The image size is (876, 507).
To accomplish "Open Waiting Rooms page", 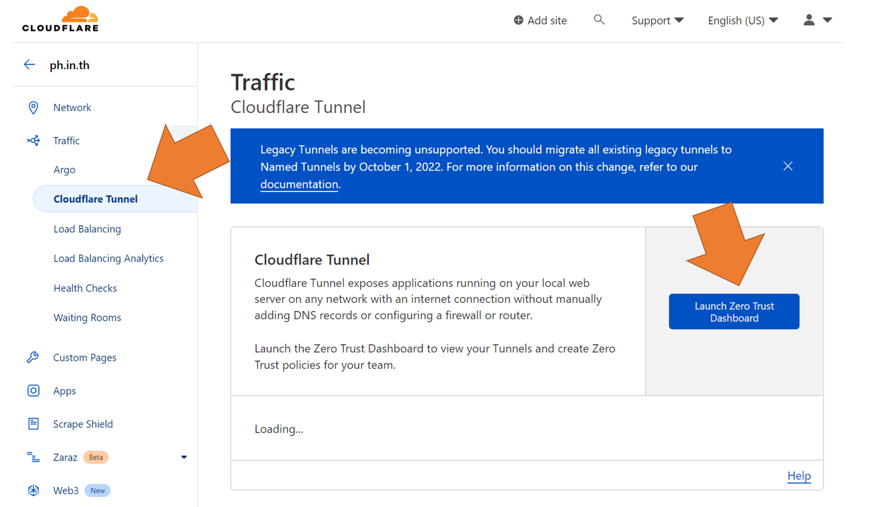I will [x=87, y=318].
